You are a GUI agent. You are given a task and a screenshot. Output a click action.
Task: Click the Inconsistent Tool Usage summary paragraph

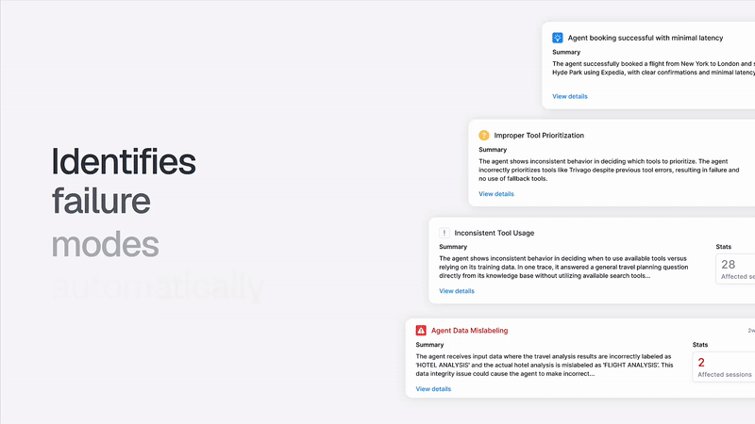pyautogui.click(x=563, y=267)
